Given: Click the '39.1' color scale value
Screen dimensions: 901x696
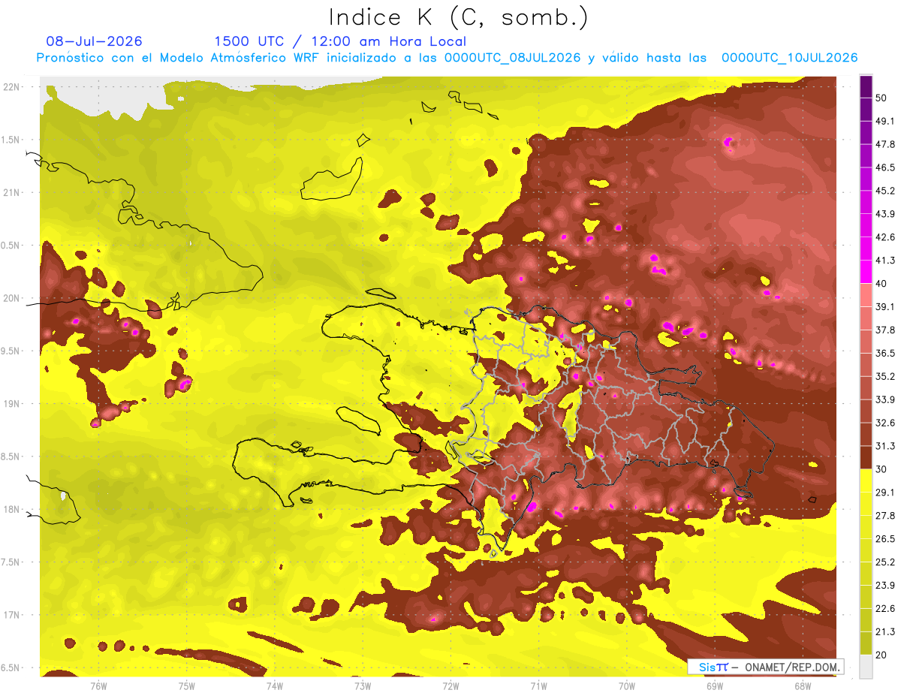Looking at the screenshot, I should pyautogui.click(x=884, y=306).
